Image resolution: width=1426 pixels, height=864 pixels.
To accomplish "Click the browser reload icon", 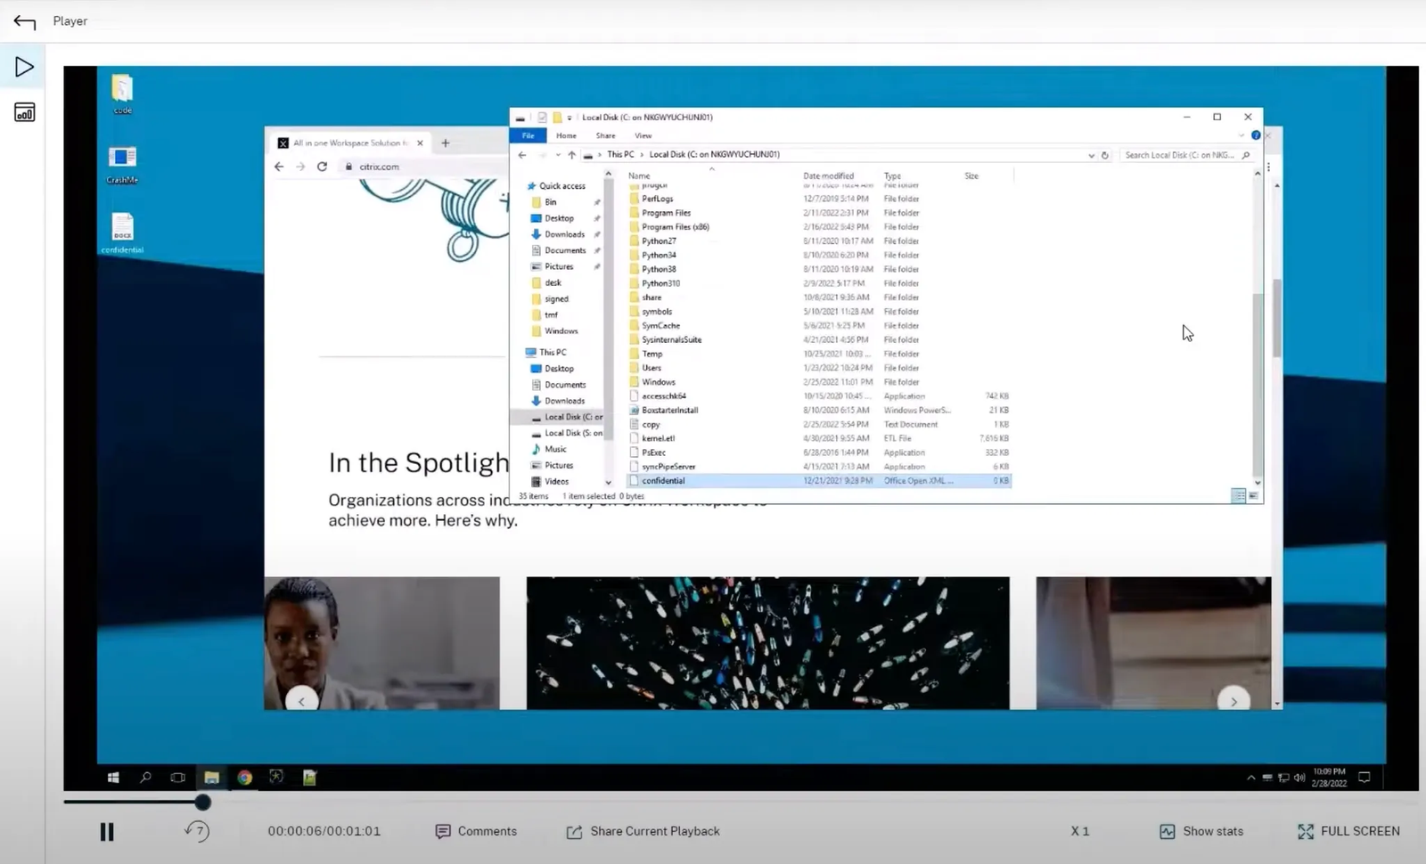I will coord(322,167).
